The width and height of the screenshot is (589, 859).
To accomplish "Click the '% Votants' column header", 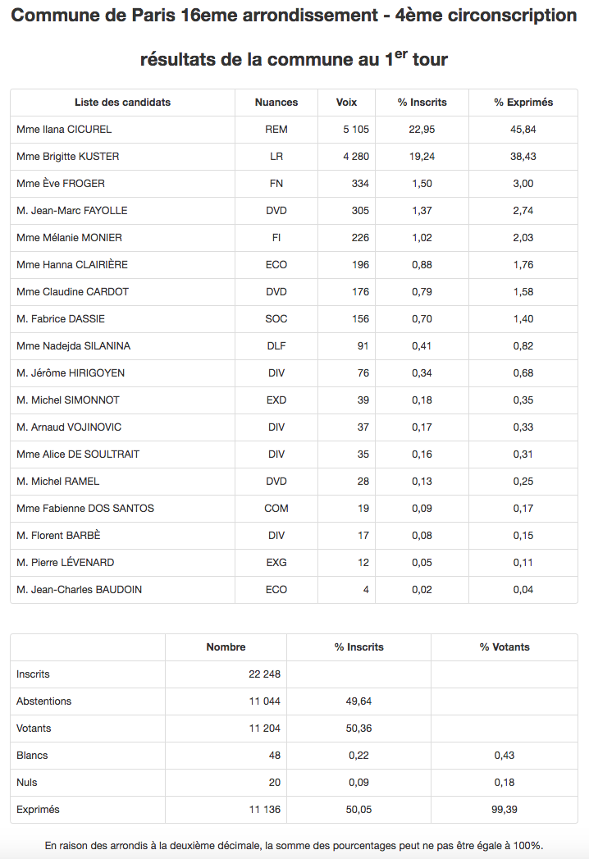I will [505, 647].
